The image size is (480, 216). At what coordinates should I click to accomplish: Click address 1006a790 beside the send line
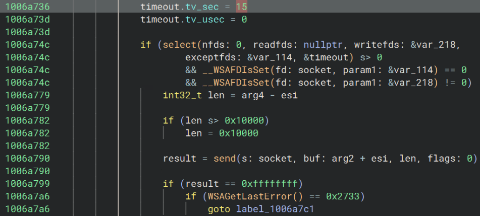point(28,159)
